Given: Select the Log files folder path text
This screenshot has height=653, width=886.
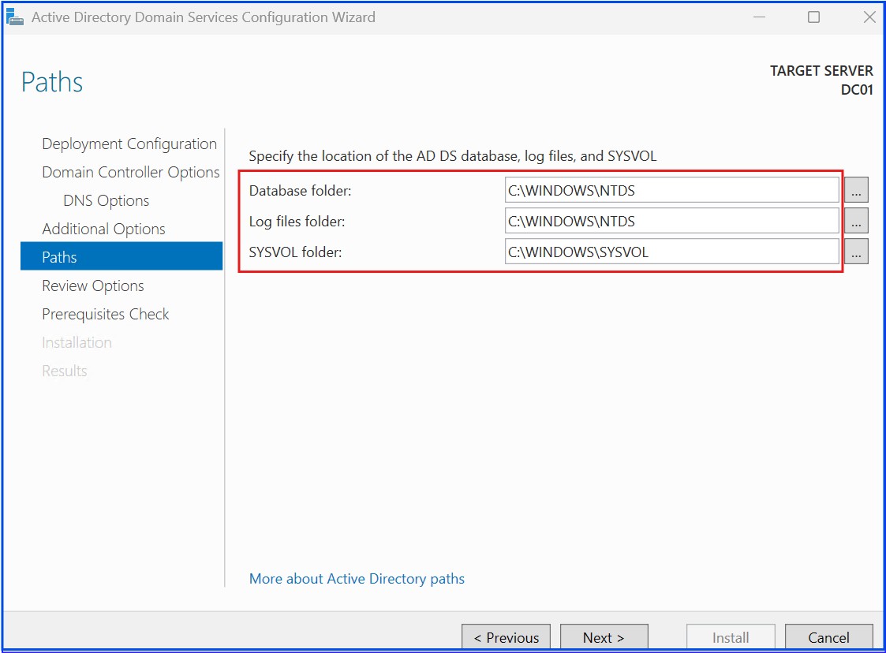Looking at the screenshot, I should (x=671, y=221).
